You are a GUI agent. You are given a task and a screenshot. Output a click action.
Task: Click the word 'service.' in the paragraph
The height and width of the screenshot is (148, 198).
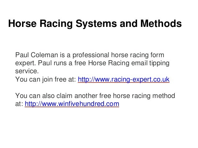[x=27, y=71]
